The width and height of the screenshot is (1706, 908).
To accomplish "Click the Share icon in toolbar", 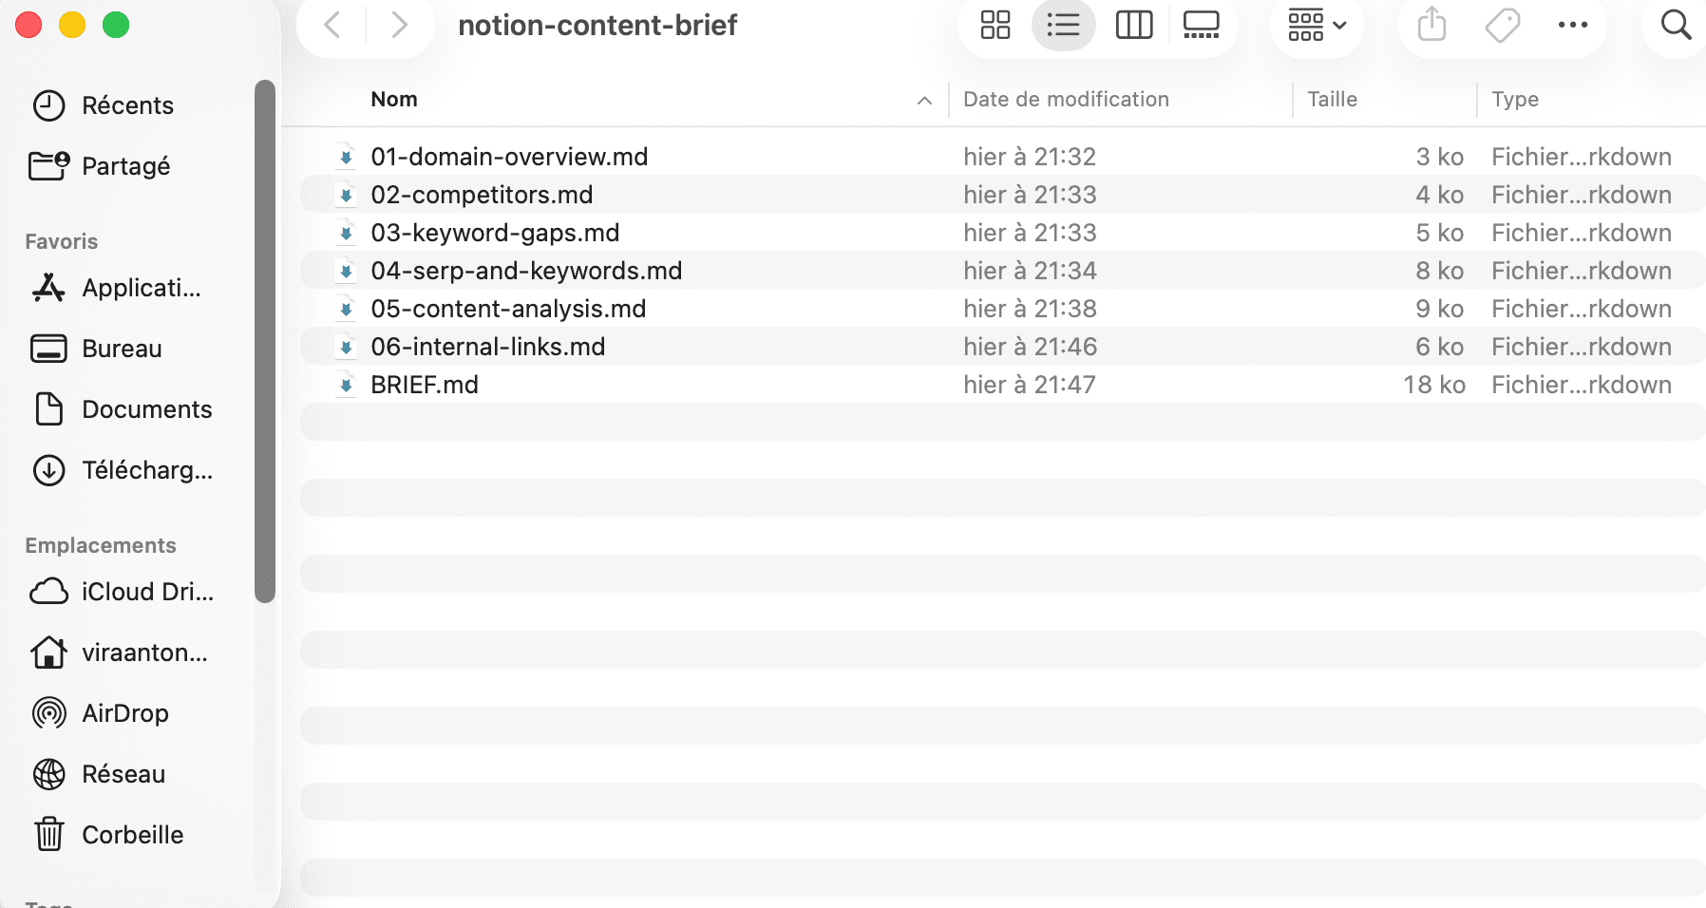I will 1431,26.
